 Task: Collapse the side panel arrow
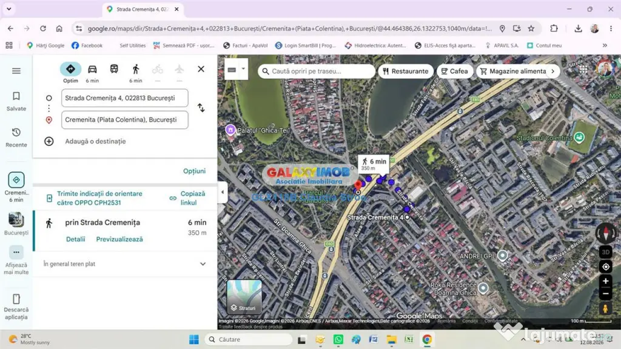222,192
